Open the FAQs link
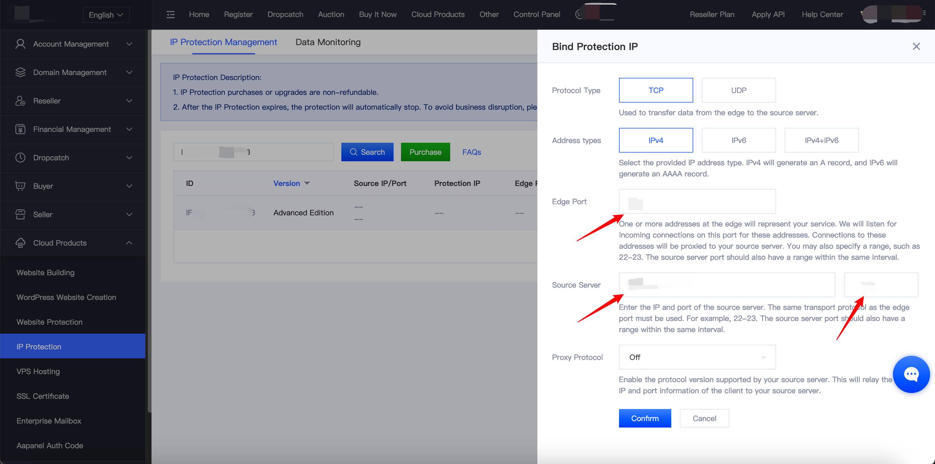 471,152
